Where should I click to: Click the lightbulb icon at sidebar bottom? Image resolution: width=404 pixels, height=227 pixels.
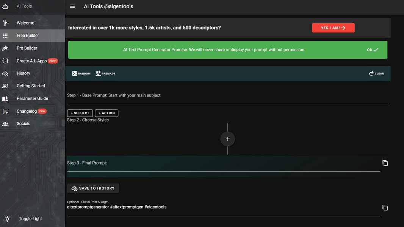(7, 219)
